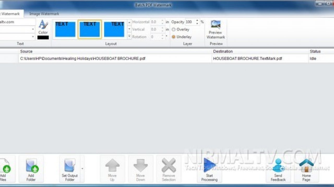
Task: Click the Remove Selection X icon
Action: [169, 166]
